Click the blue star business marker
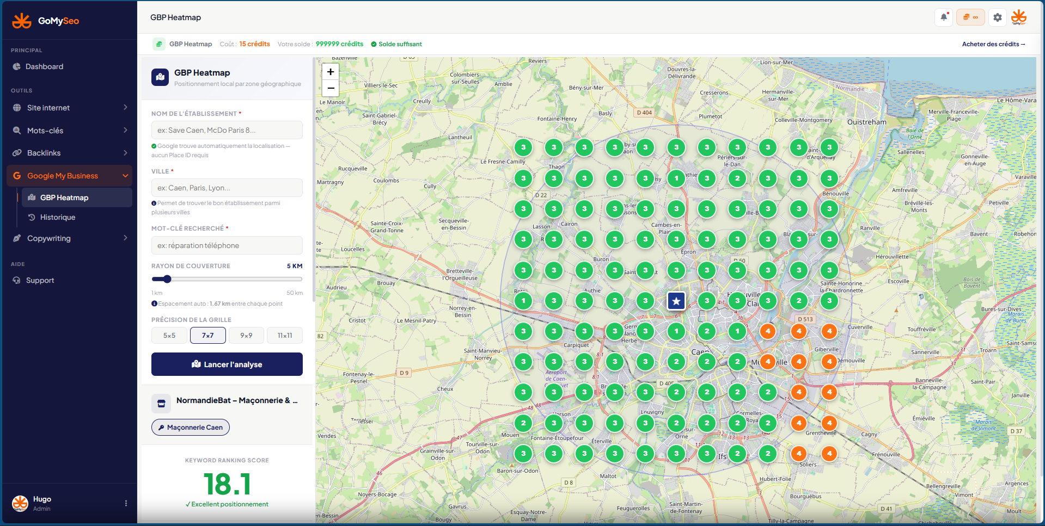Viewport: 1045px width, 526px height. pos(676,300)
